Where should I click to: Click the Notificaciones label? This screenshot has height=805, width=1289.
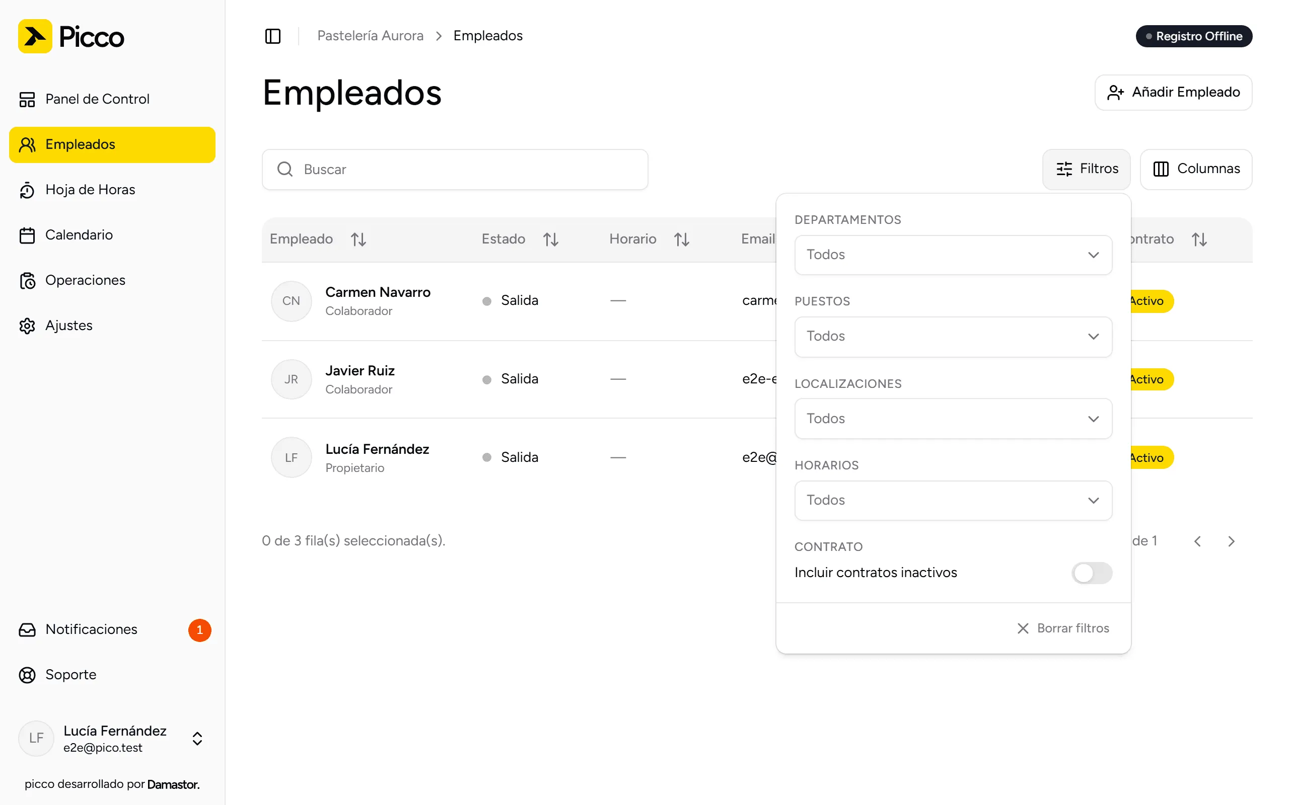(x=91, y=630)
